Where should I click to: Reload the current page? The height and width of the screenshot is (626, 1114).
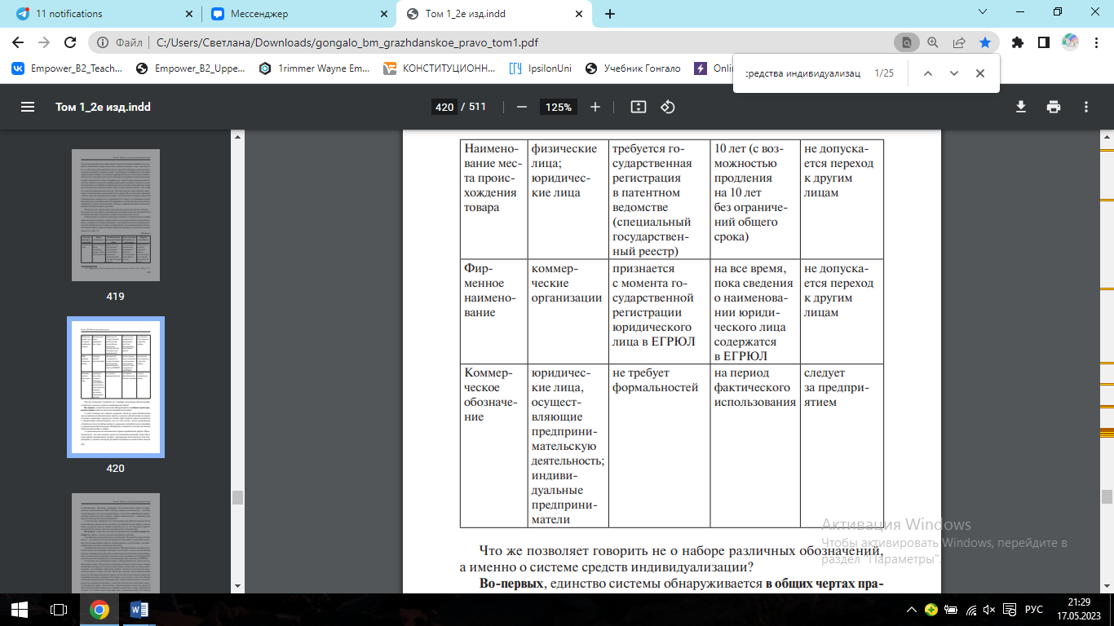[71, 43]
